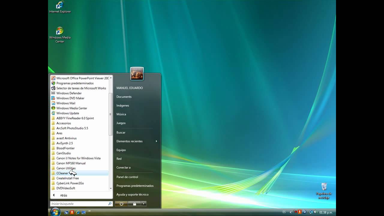Screen dimensions: 384x216
Task: Click the Windows Media Center icon in list
Action: click(x=53, y=108)
